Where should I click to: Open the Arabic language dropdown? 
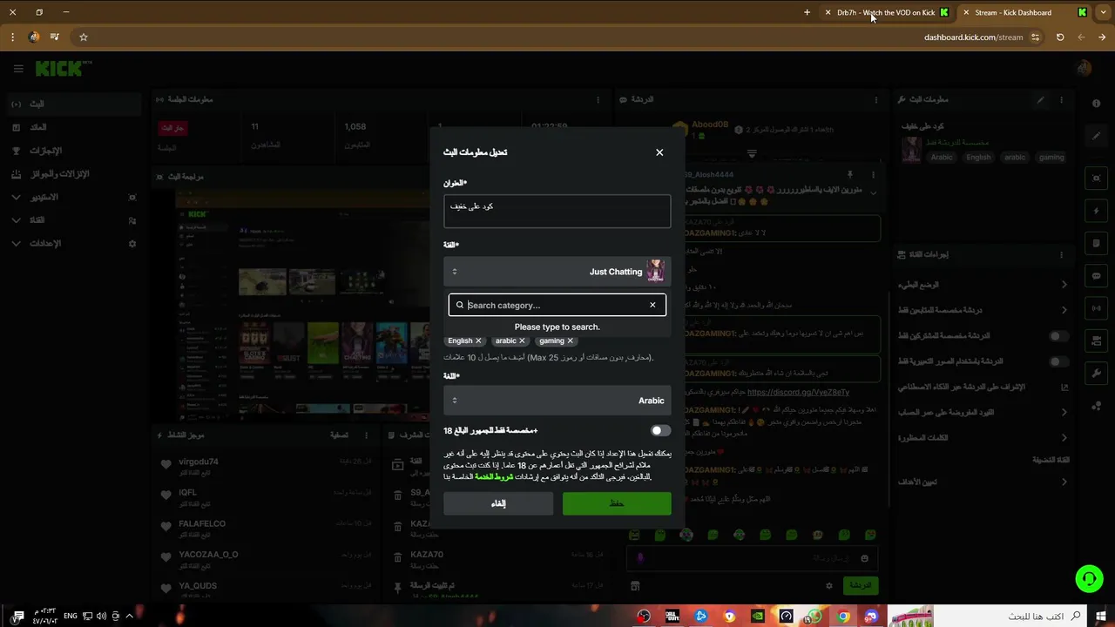[557, 401]
